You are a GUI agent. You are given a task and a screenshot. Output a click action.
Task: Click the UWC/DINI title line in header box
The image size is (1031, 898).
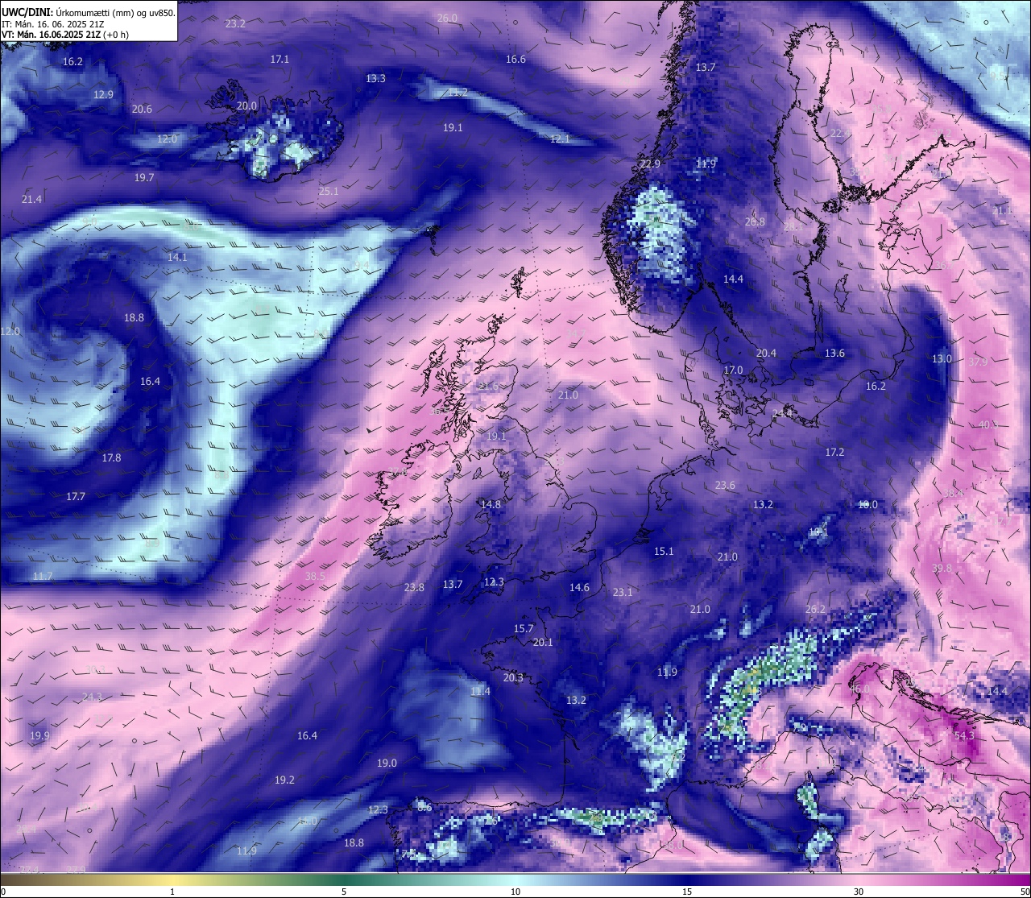[x=88, y=12]
